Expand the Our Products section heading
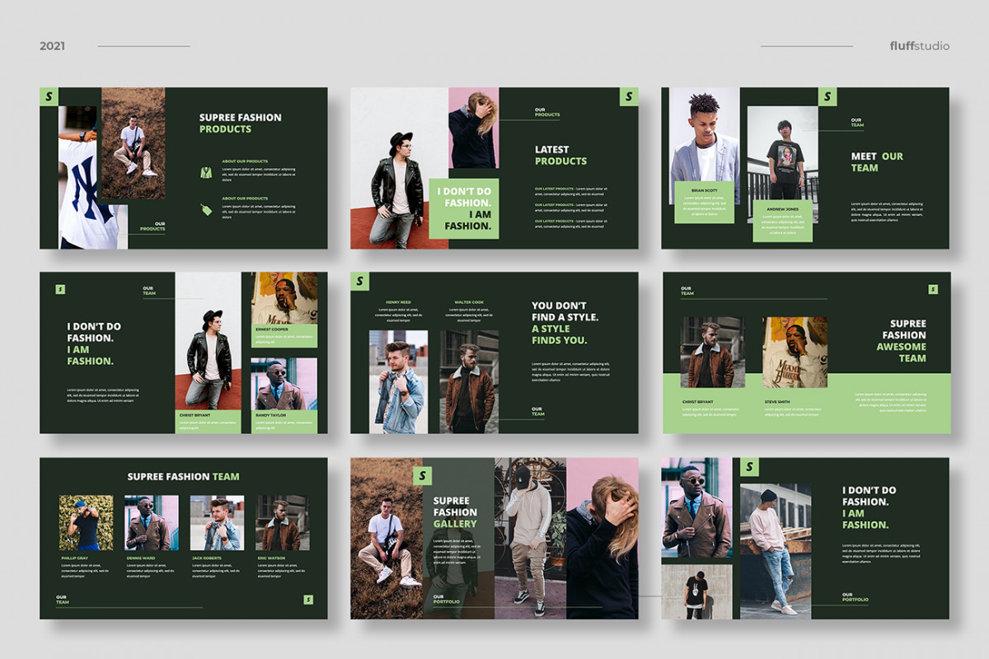 152,225
